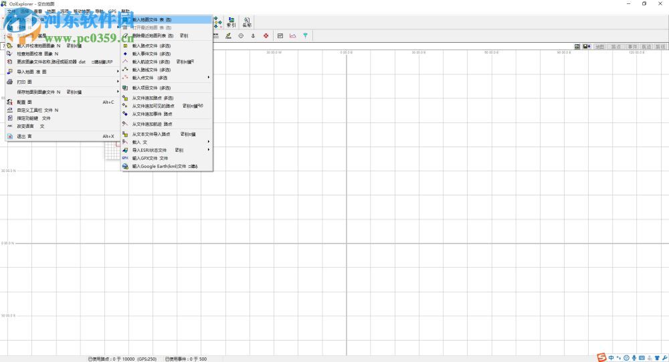Image resolution: width=669 pixels, height=362 pixels.
Task: Open the 帮助 help menu
Action: (126, 11)
